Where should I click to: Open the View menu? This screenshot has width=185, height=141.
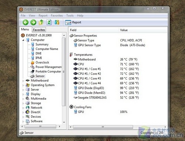pyautogui.click(x=32, y=16)
